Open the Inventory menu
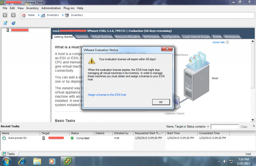256x166 pixels. click(32, 8)
